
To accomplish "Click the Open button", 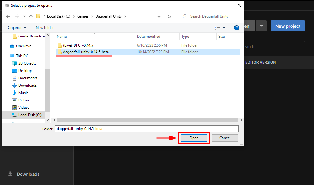I will coord(194,138).
